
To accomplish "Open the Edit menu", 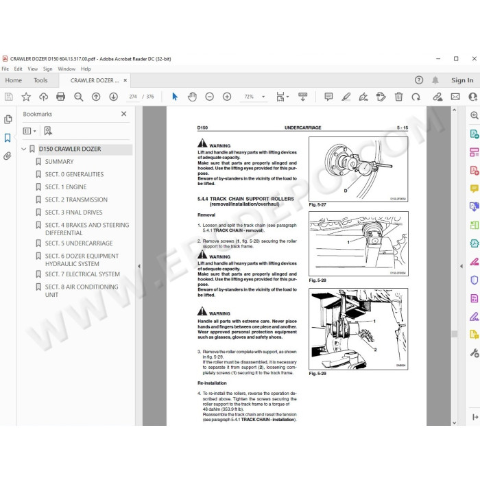I will coord(18,69).
